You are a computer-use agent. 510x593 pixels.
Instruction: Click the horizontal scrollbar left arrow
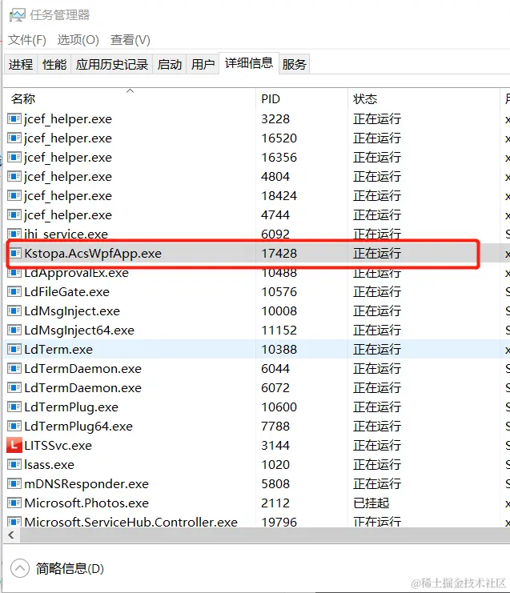click(x=11, y=535)
